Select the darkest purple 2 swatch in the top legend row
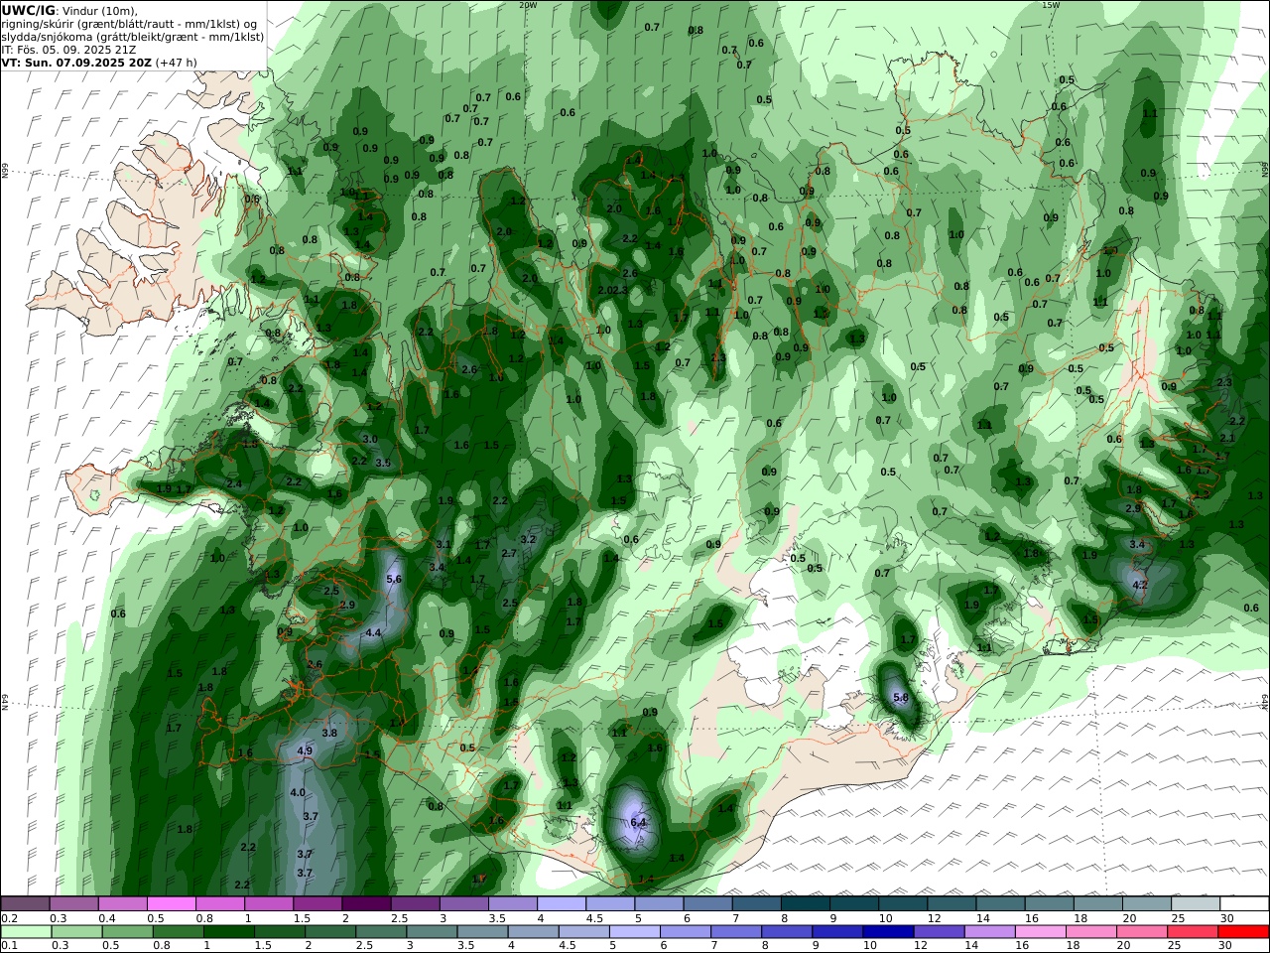 point(366,903)
